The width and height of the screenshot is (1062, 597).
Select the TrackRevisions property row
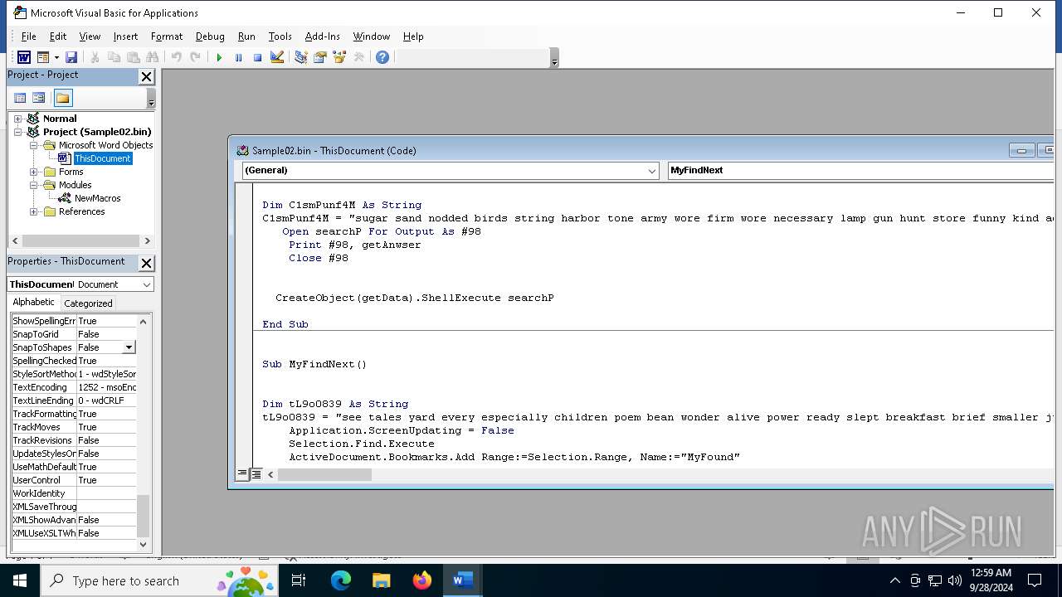click(x=74, y=440)
